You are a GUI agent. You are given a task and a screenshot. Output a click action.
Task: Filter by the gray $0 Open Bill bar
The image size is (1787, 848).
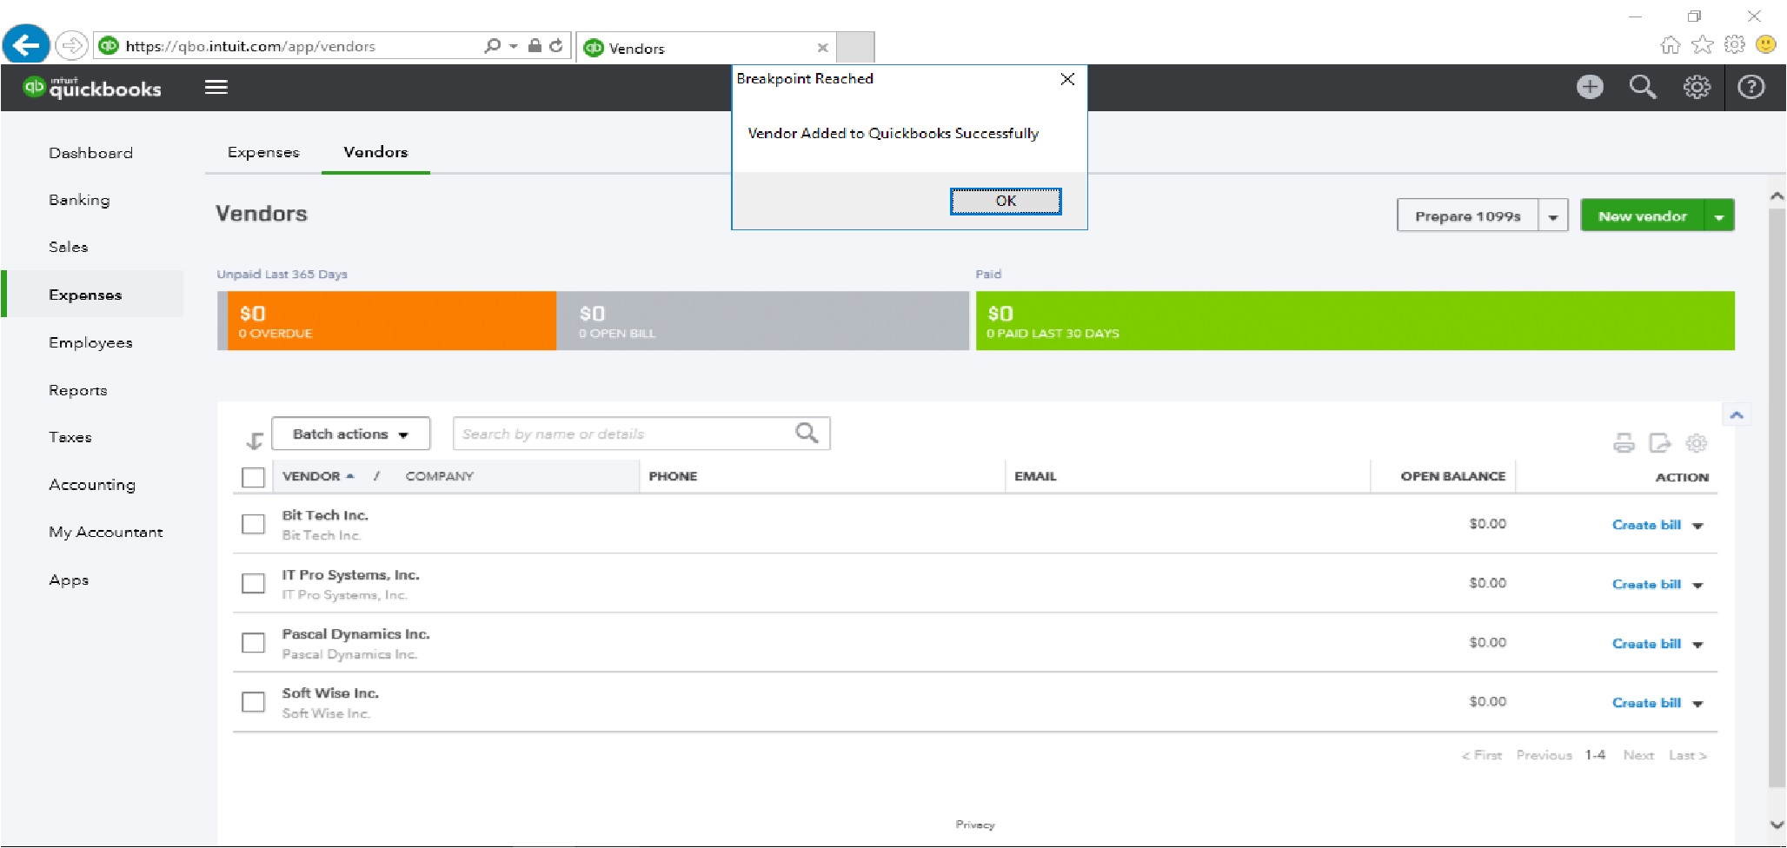[762, 321]
